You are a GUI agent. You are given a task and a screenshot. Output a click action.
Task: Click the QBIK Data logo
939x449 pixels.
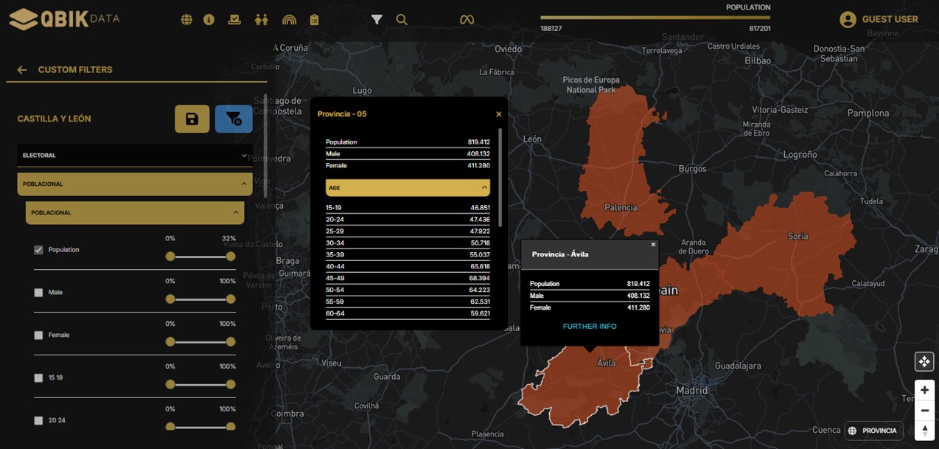[64, 19]
